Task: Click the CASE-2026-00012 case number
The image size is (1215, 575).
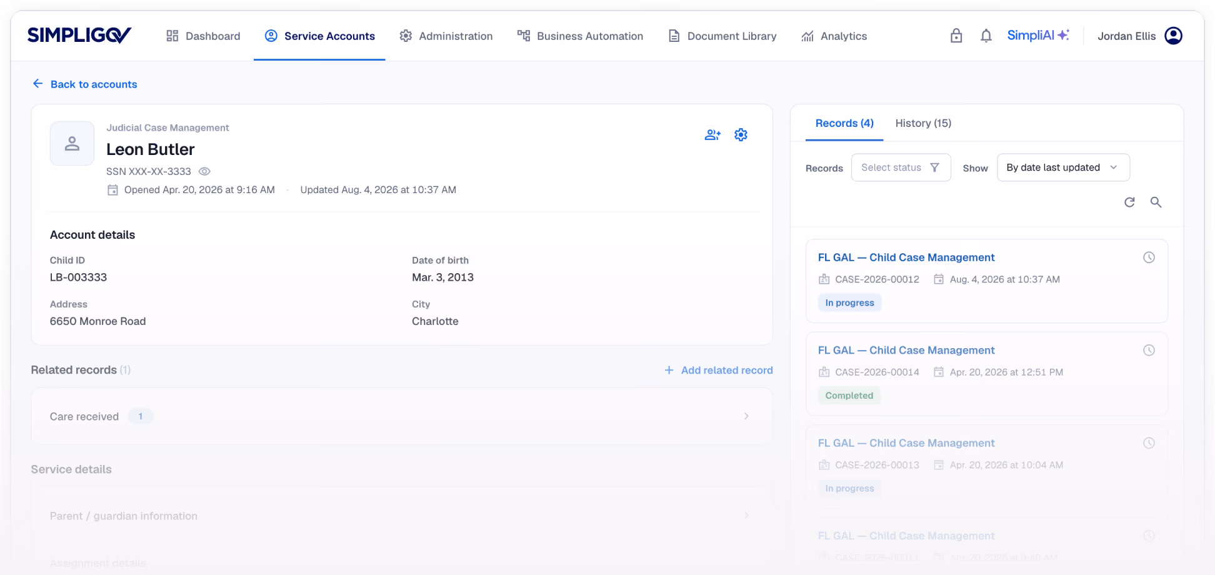Action: 877,279
